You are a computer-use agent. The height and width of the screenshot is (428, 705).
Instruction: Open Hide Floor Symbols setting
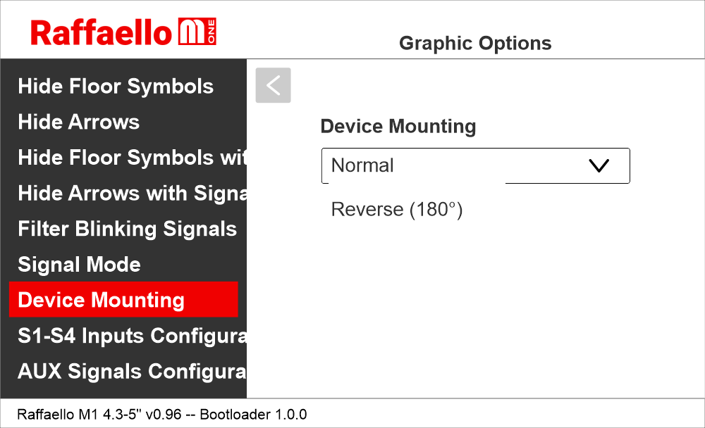pos(116,87)
